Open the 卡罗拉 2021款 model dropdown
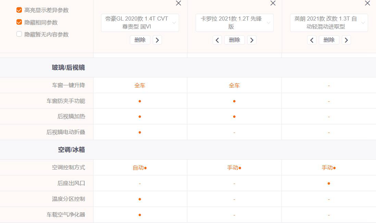Image resolution: width=376 pixels, height=223 pixels. [235, 23]
